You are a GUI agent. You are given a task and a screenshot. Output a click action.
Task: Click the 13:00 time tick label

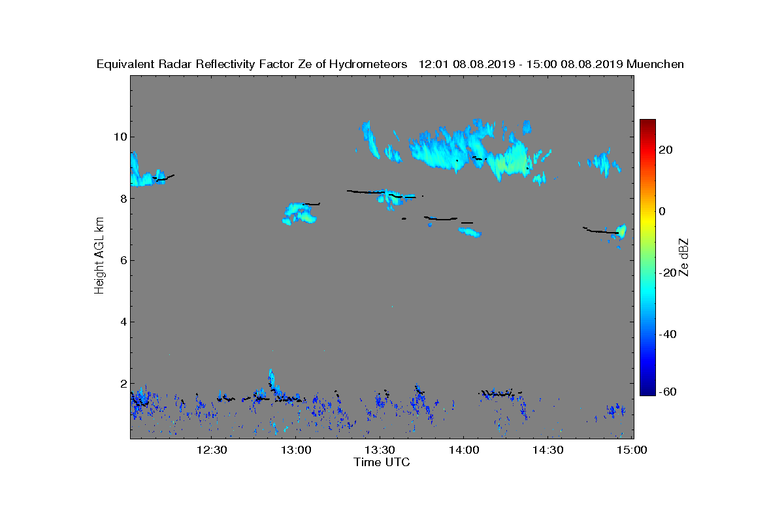tap(296, 450)
